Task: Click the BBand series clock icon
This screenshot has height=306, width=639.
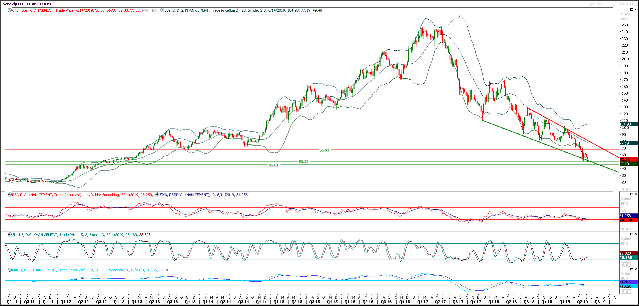Action: (162, 10)
